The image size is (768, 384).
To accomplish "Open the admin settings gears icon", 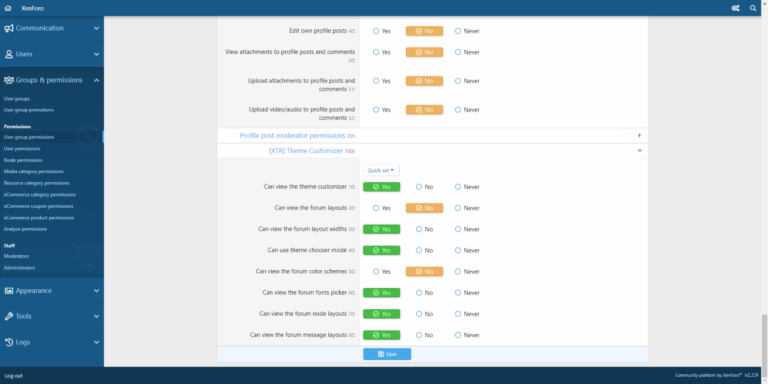I will (x=736, y=8).
